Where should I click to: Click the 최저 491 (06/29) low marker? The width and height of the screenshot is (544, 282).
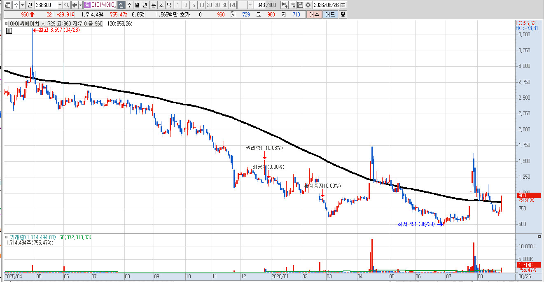pyautogui.click(x=420, y=224)
